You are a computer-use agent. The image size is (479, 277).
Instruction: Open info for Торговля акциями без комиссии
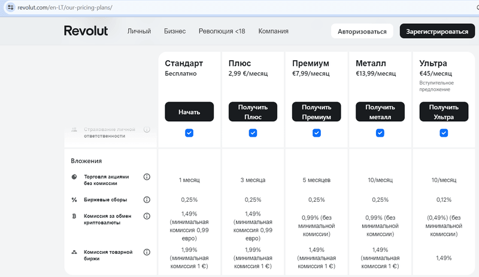click(147, 177)
